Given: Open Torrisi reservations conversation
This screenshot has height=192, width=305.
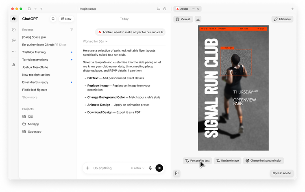Looking at the screenshot, I should (x=35, y=60).
